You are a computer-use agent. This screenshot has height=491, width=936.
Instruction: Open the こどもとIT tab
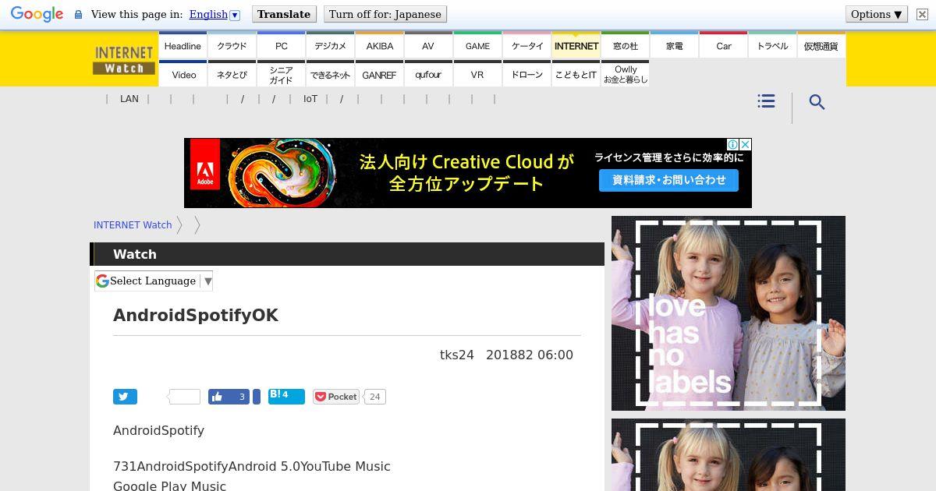(576, 74)
